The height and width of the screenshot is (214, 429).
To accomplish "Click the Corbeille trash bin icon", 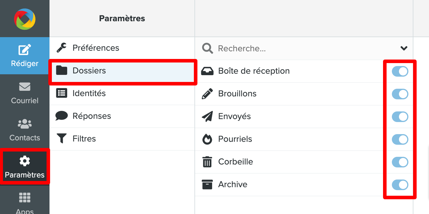I will [207, 162].
